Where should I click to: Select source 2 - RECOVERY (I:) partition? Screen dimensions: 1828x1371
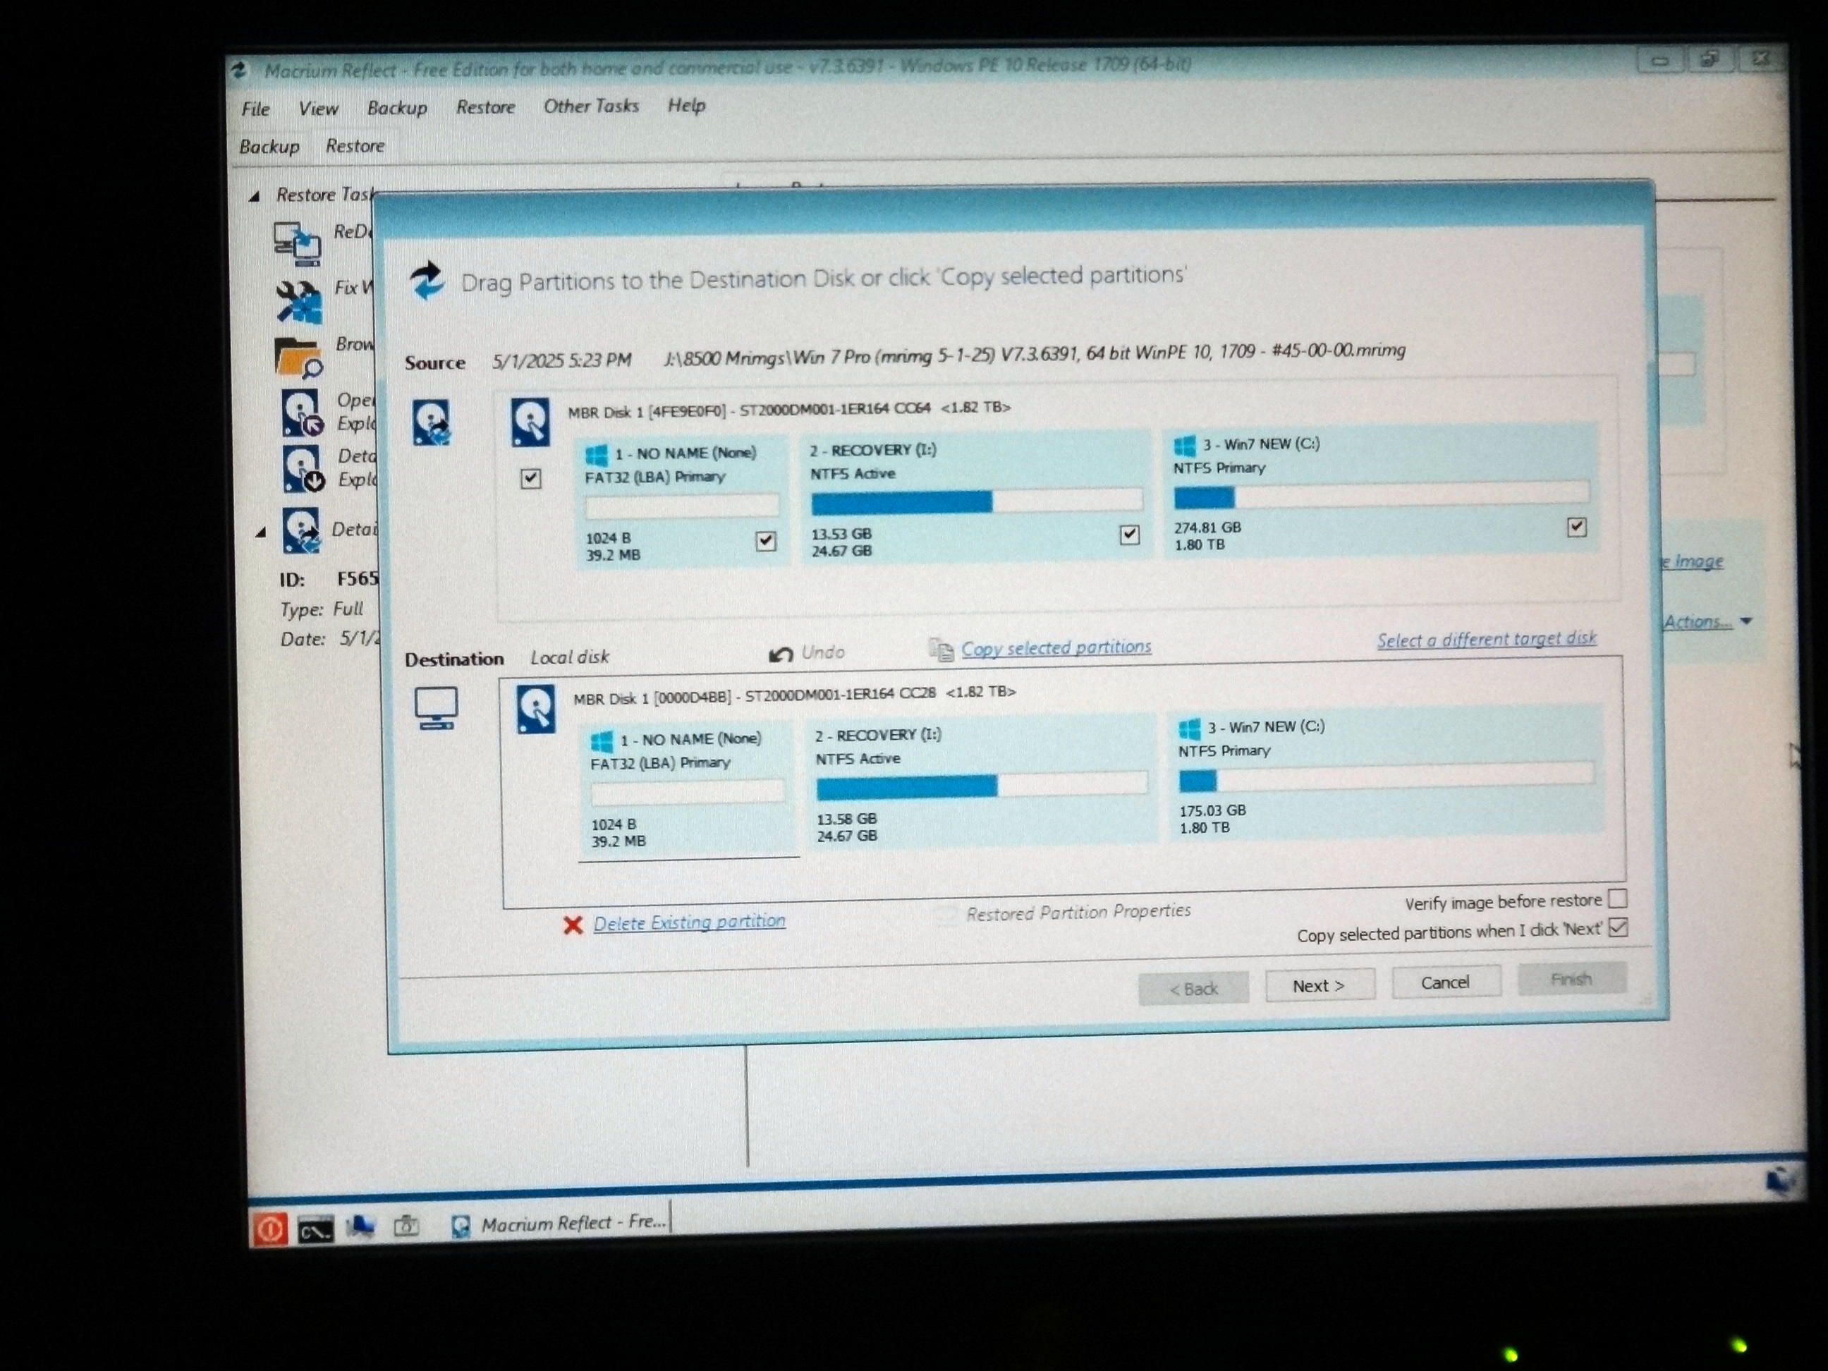976,499
